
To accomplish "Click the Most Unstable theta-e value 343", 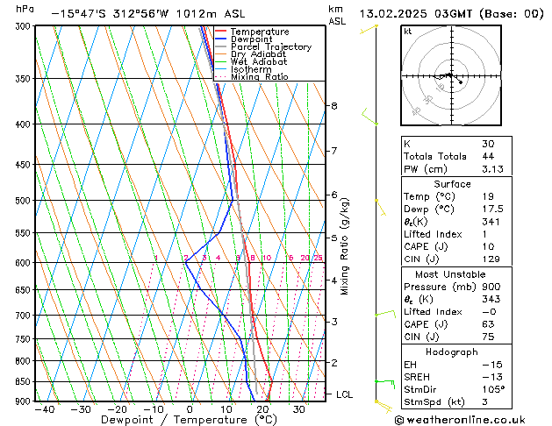I will [x=491, y=299].
